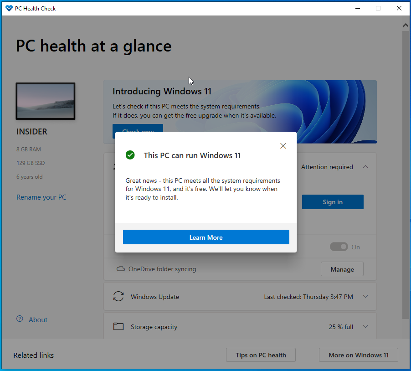
Task: Expand the Storage capacity section
Action: [x=365, y=326]
